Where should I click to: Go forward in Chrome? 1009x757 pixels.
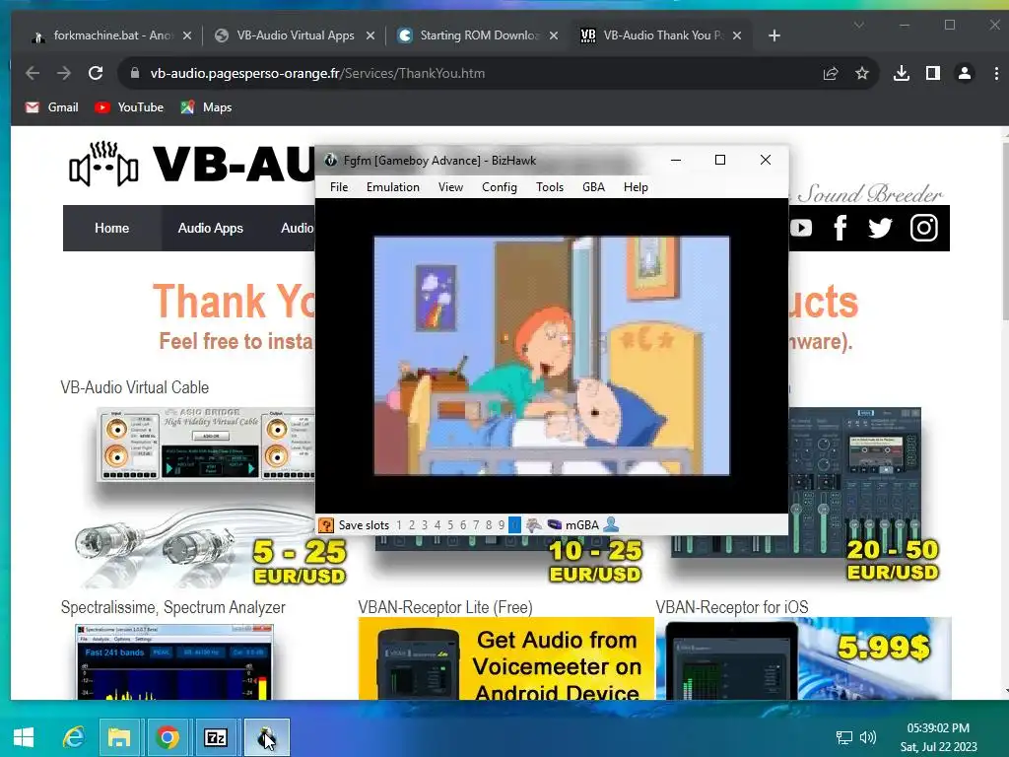[64, 73]
